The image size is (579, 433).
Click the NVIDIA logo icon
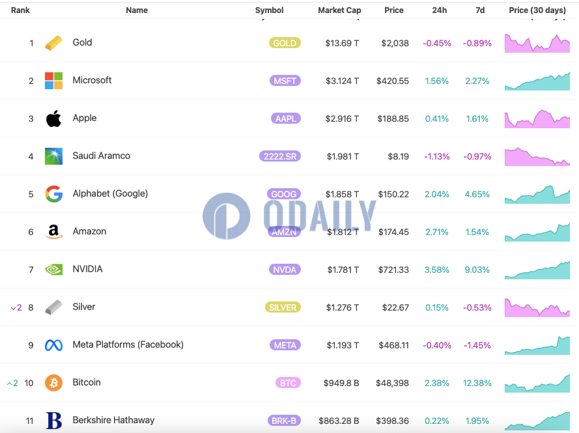[53, 270]
